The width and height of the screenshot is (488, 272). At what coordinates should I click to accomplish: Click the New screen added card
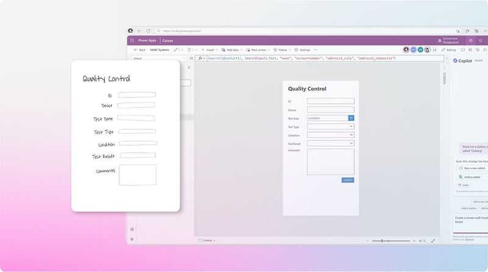pos(472,168)
